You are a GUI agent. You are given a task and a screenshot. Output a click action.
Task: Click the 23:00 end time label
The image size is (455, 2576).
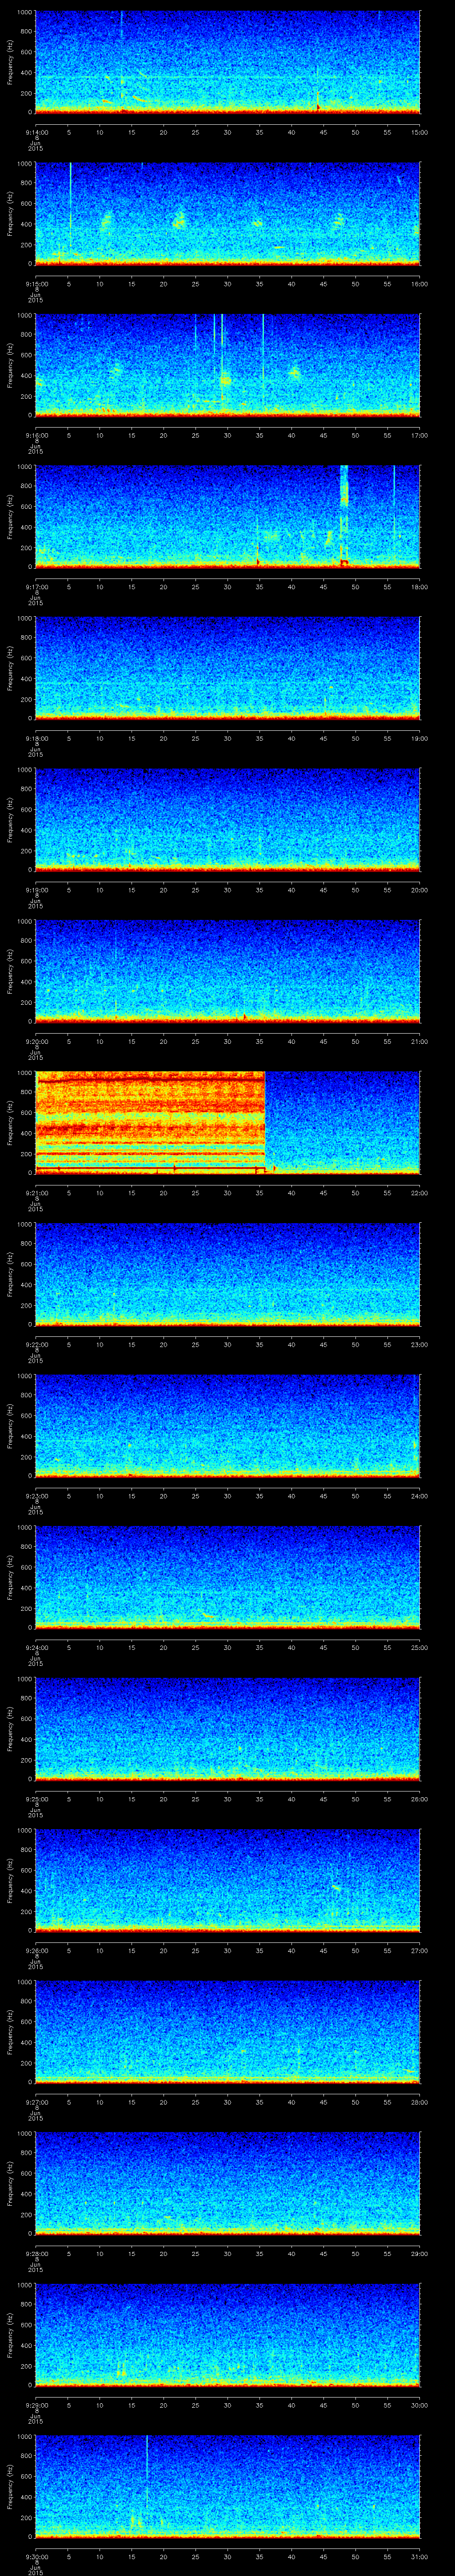pos(419,1345)
